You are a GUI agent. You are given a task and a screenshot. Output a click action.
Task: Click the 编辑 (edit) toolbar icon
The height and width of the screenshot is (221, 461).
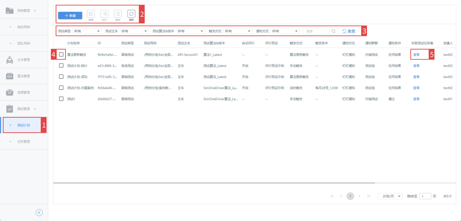tap(91, 14)
